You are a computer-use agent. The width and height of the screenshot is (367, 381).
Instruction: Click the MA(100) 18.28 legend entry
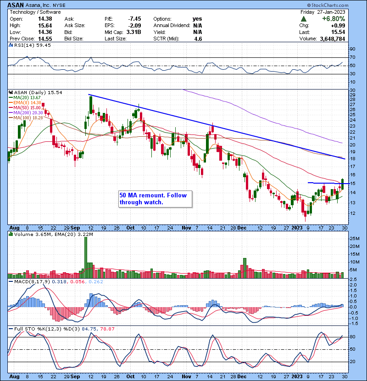26,118
